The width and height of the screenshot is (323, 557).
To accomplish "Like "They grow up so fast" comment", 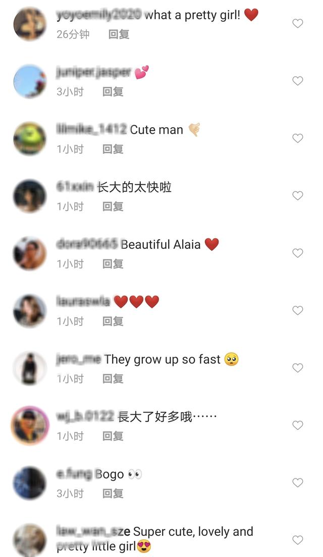I will click(297, 368).
